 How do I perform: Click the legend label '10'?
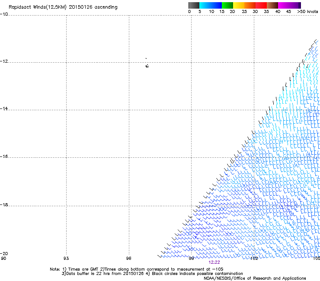coord(211,12)
